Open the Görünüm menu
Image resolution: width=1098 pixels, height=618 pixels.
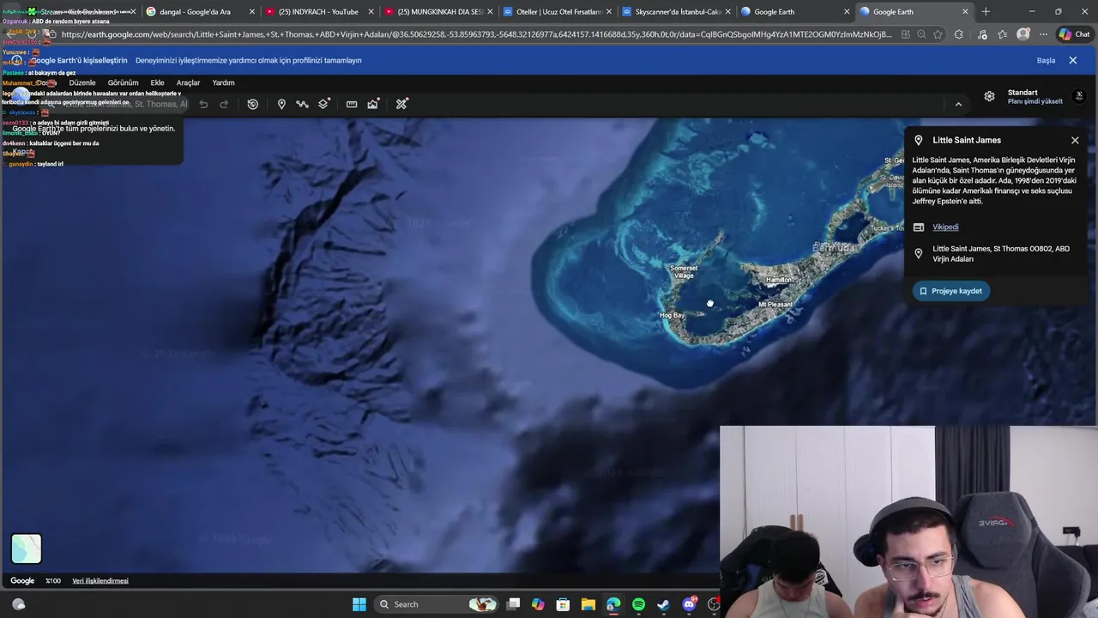(x=123, y=82)
